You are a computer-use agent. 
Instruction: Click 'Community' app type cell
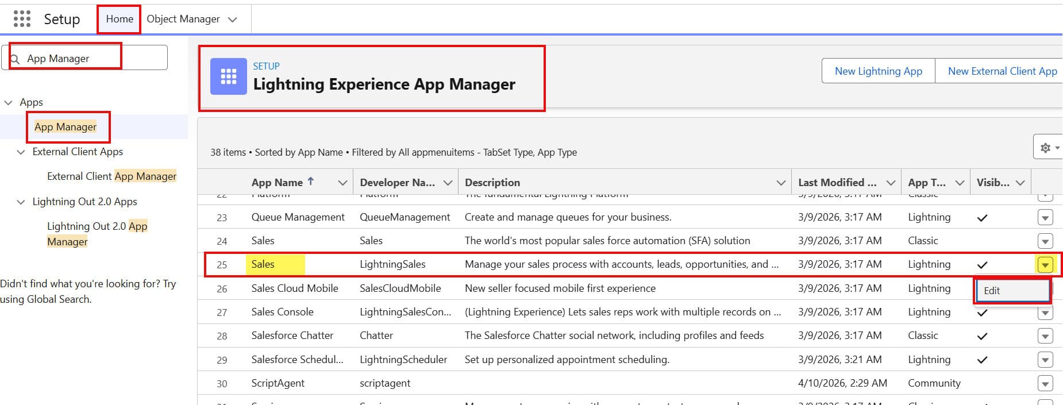(934, 383)
